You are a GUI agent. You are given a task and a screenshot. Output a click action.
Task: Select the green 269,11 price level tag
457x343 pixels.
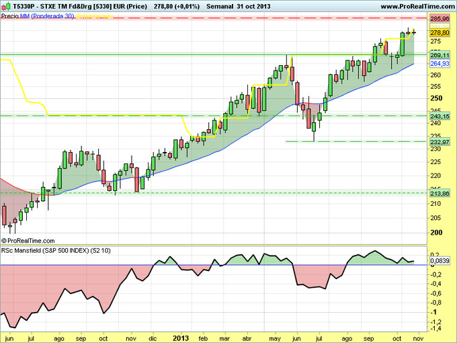[x=439, y=54]
